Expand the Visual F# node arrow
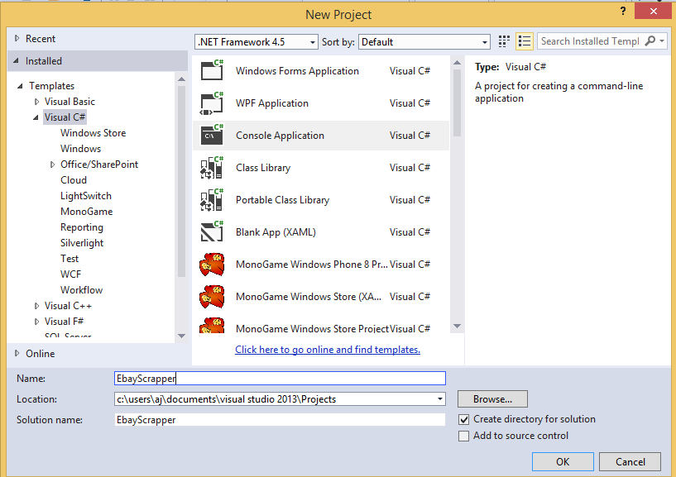 click(36, 322)
